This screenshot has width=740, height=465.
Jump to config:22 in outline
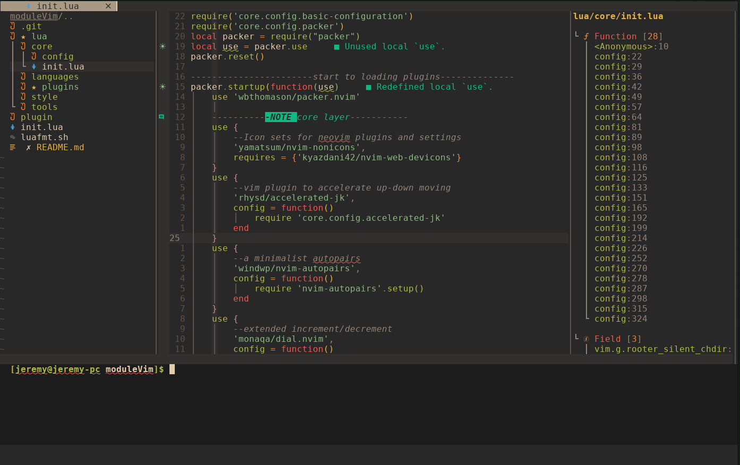(618, 57)
